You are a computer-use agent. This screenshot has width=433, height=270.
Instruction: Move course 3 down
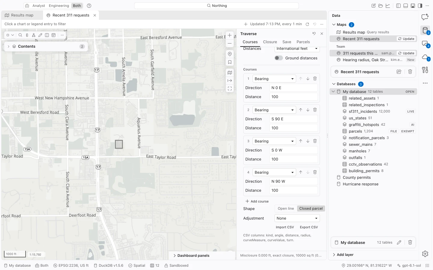[x=308, y=141]
